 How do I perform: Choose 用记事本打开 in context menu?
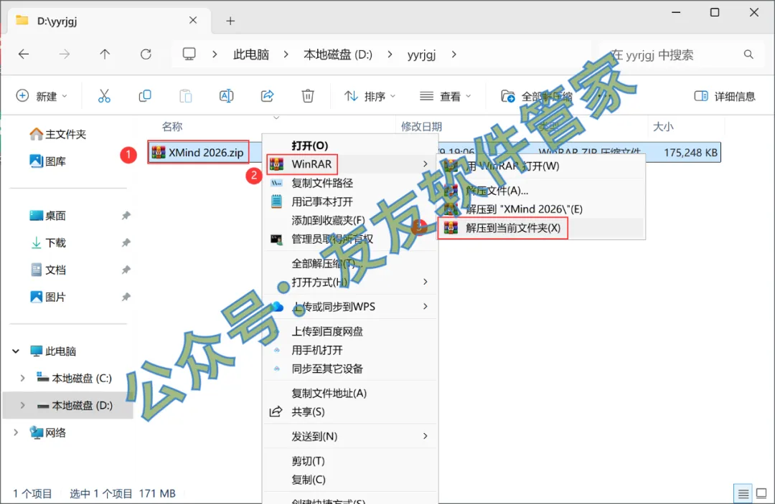349,202
